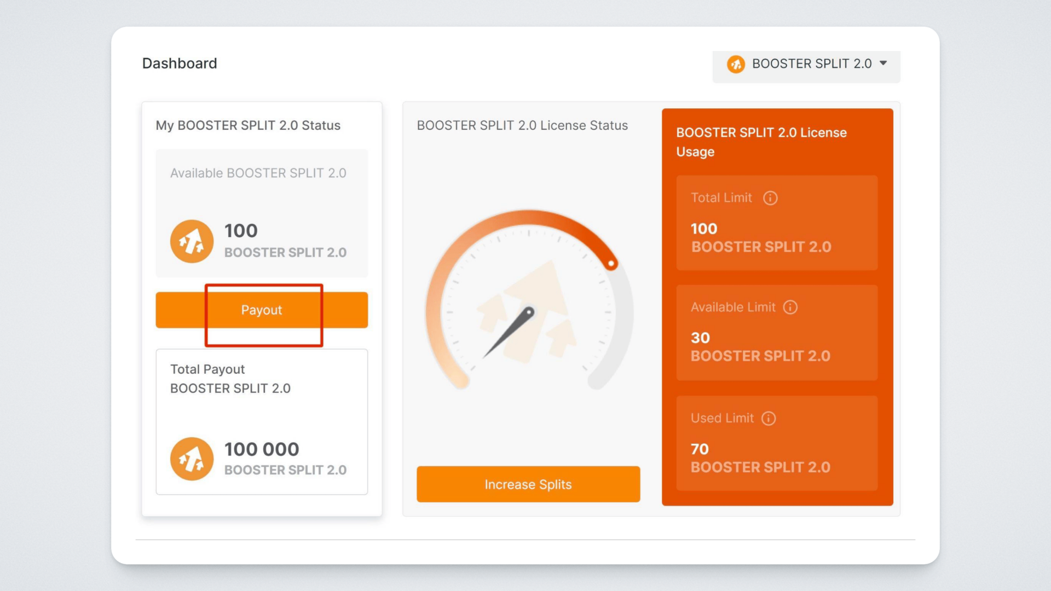Viewport: 1051px width, 591px height.
Task: Select the Used Limit card showing 70
Action: point(776,443)
